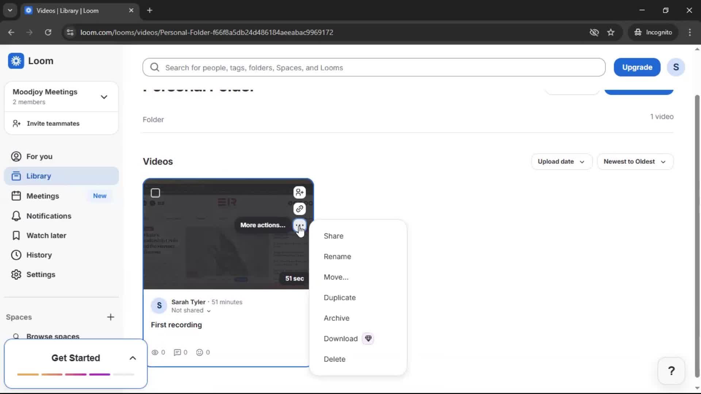Collapse the Get Started panel
Image resolution: width=701 pixels, height=394 pixels.
(x=132, y=358)
